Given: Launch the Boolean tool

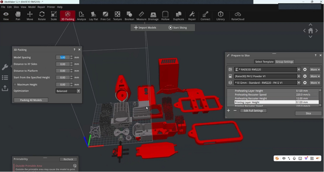Looking at the screenshot, I should (129, 16).
